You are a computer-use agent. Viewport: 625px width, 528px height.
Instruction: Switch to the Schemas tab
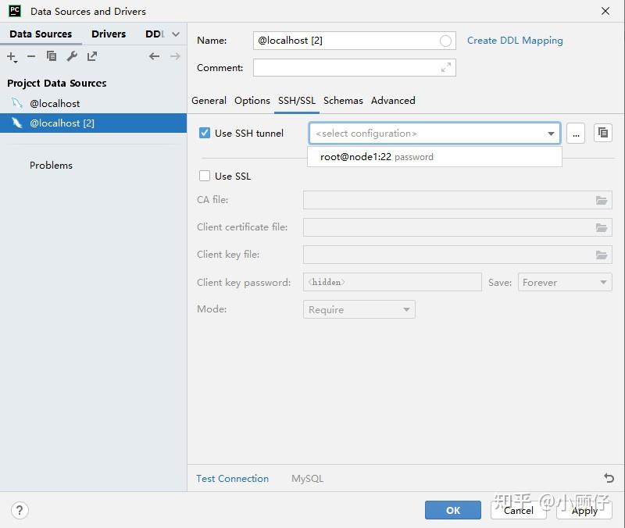click(x=343, y=101)
